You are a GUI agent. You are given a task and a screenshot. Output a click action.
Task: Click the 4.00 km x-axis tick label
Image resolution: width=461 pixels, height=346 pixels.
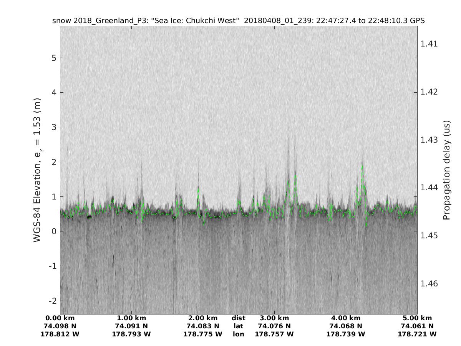pos(346,318)
